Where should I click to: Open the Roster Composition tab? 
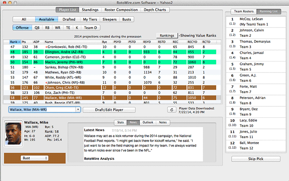coord(121,10)
